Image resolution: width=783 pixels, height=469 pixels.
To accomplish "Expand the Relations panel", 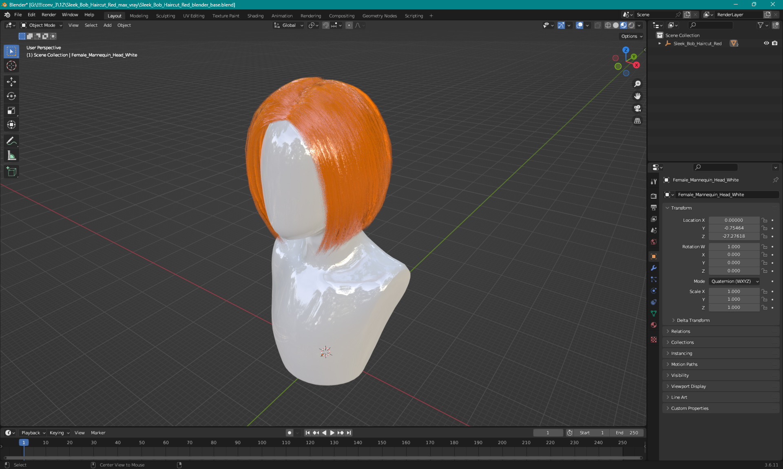I will tap(681, 331).
